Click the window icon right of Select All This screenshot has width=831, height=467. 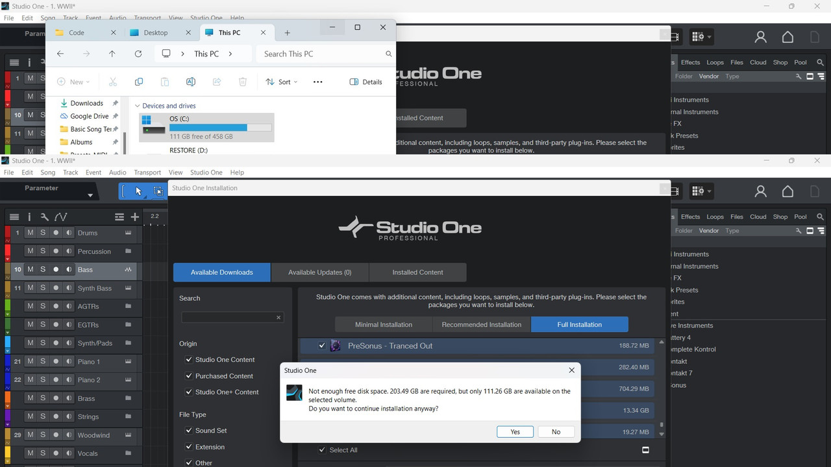(645, 449)
